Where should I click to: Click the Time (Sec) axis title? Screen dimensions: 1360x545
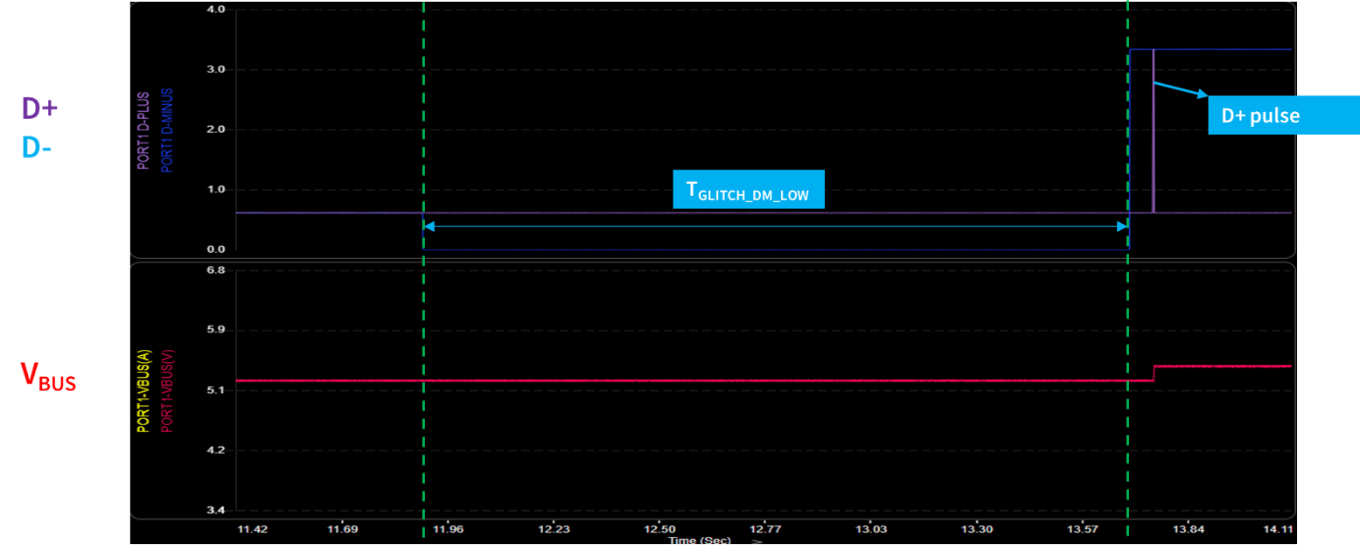[x=699, y=541]
